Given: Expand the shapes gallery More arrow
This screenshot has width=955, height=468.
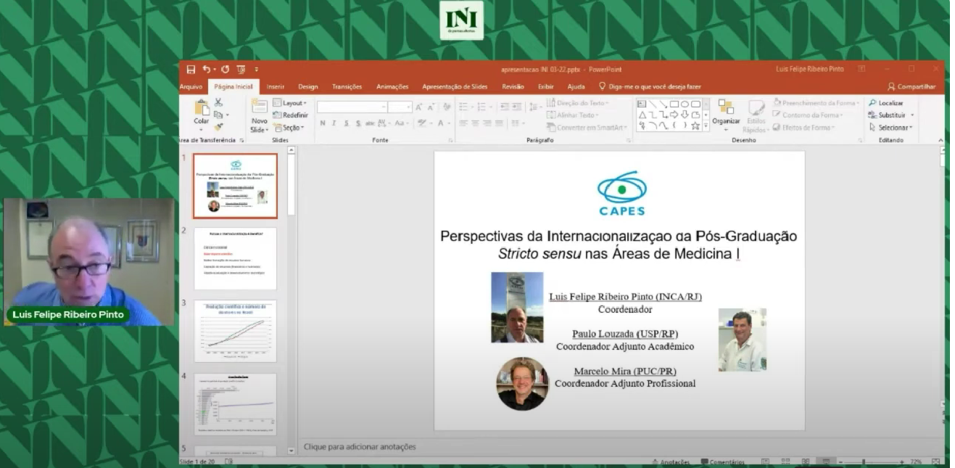Looking at the screenshot, I should click(x=706, y=126).
